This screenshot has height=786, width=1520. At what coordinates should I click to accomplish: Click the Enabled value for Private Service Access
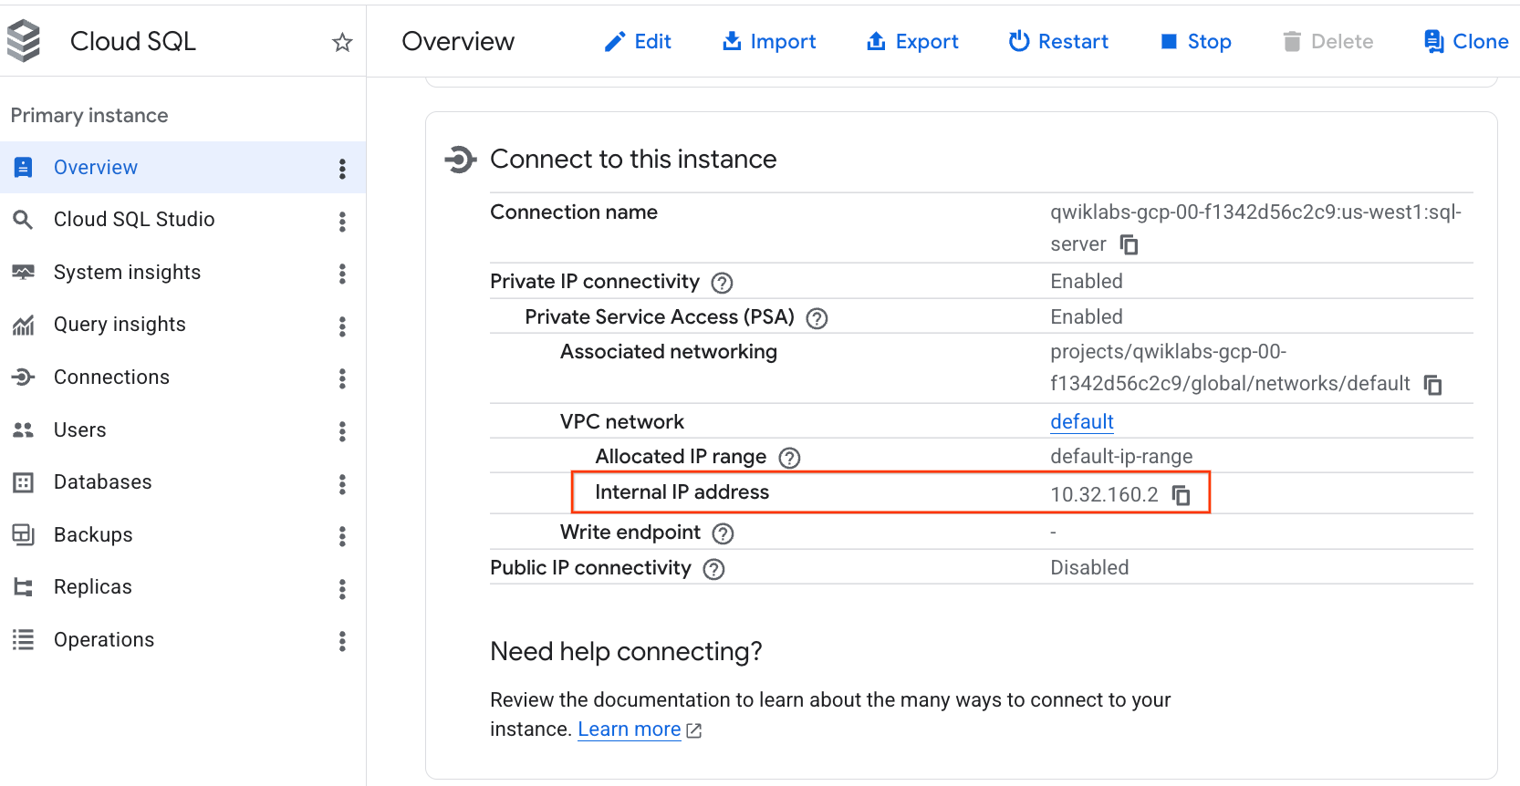[x=1087, y=316]
